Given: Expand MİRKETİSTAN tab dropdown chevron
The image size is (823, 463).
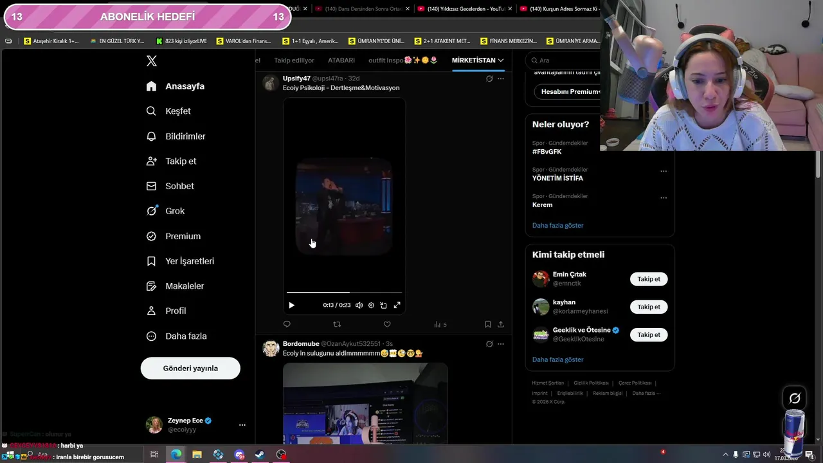Looking at the screenshot, I should pos(501,60).
